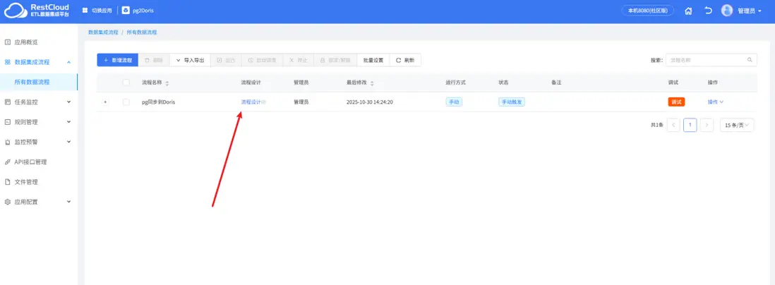Open the 流程设计 link
775x285 pixels.
(251, 102)
